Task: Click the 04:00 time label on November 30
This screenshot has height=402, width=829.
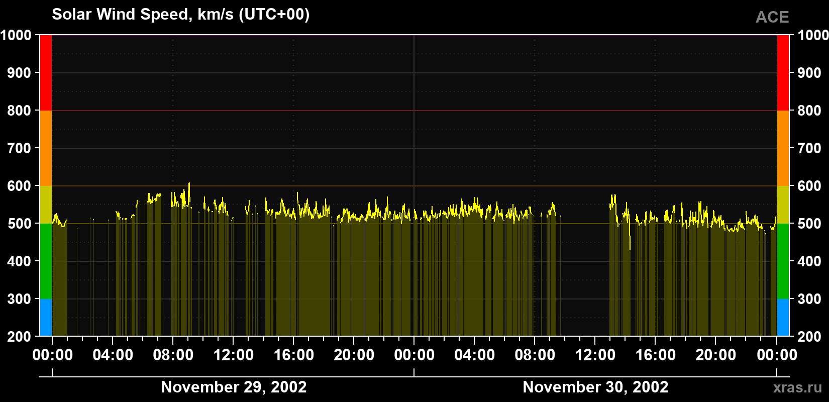Action: click(475, 355)
